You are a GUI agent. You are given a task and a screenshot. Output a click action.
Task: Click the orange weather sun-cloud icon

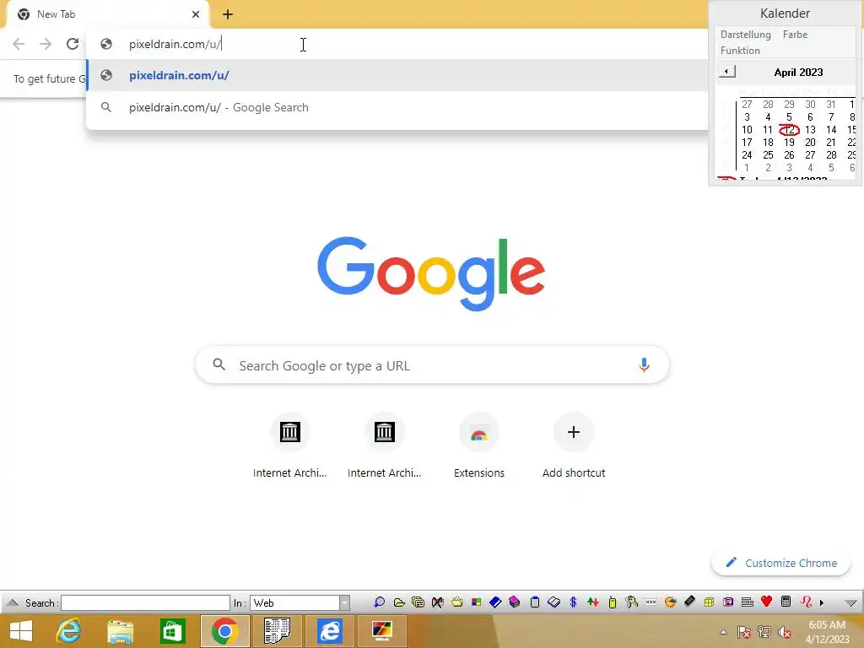[670, 602]
